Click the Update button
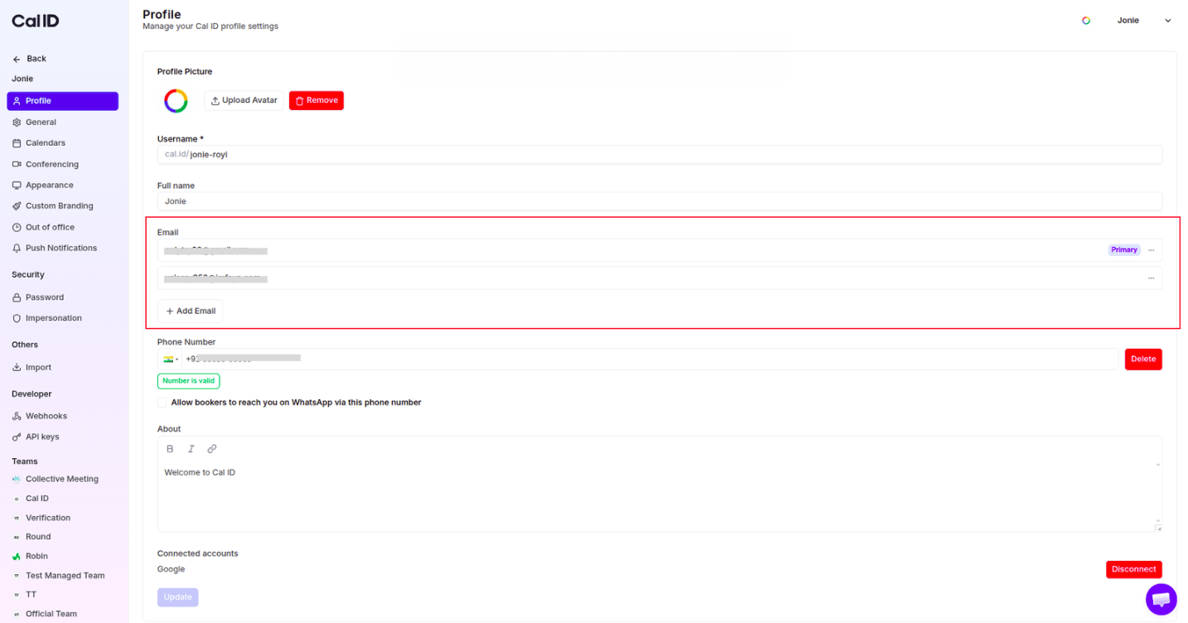This screenshot has height=623, width=1188. pos(178,596)
